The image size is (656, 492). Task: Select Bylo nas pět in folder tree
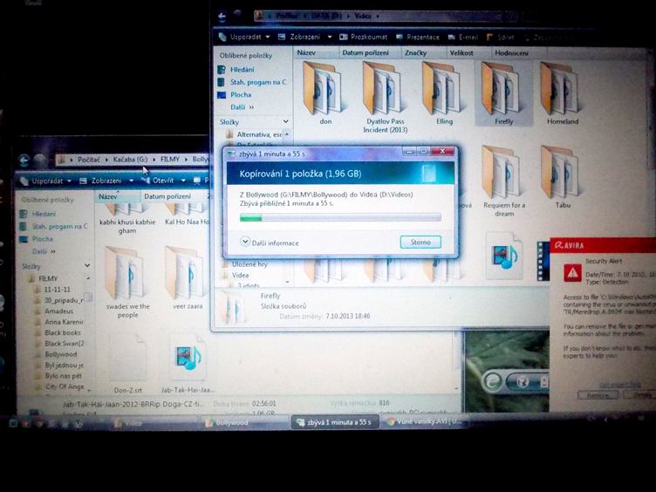63,376
